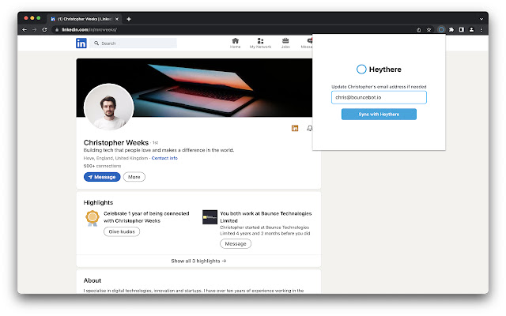This screenshot has width=506, height=316.
Task: Click the Sync with Heythere button
Action: point(379,114)
